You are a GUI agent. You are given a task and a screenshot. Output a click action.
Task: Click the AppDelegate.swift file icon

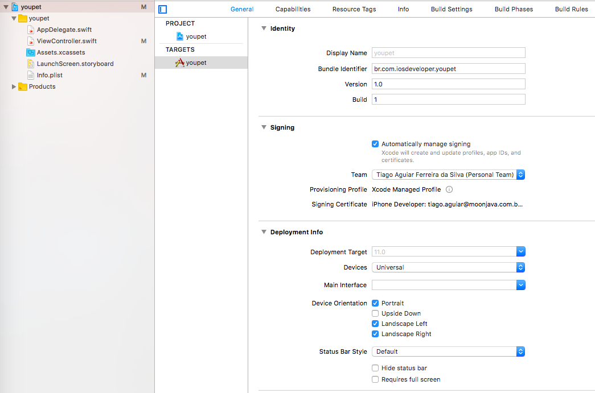coord(31,30)
